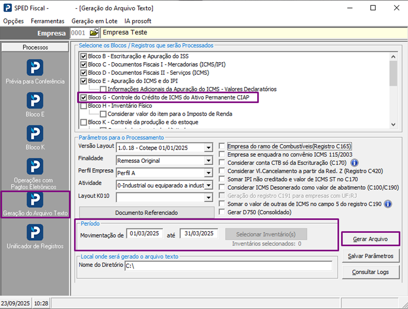
Task: Click the Salvar Parâmetros button
Action: tap(370, 256)
